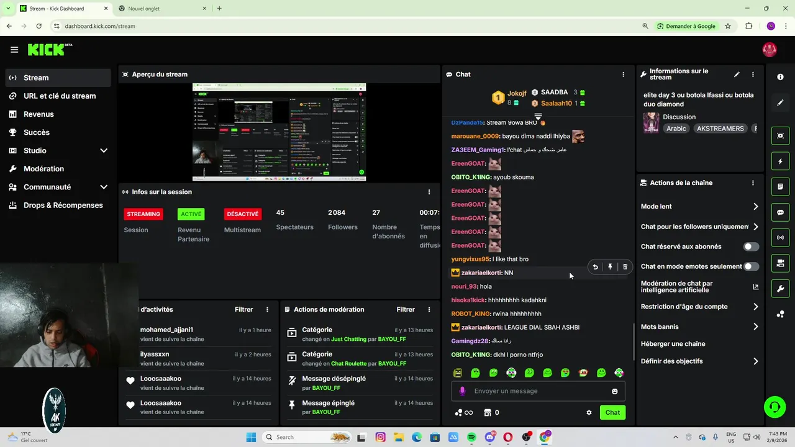795x447 pixels.
Task: Open the emoji picker smiley in message box
Action: tap(615, 391)
